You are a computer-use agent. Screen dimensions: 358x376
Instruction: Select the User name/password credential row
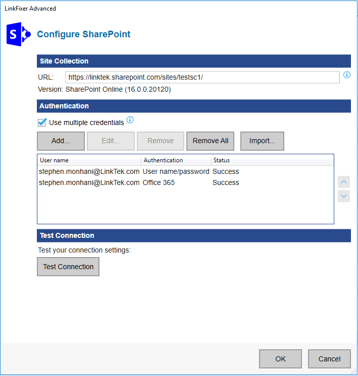tap(185, 171)
